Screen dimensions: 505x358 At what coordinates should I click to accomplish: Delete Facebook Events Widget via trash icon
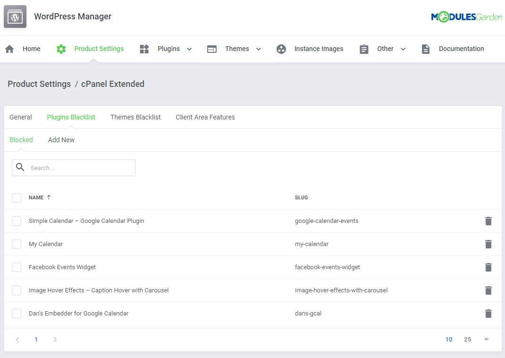pyautogui.click(x=488, y=267)
